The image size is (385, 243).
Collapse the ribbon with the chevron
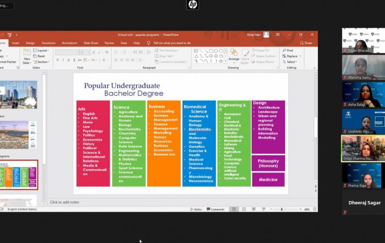point(315,68)
